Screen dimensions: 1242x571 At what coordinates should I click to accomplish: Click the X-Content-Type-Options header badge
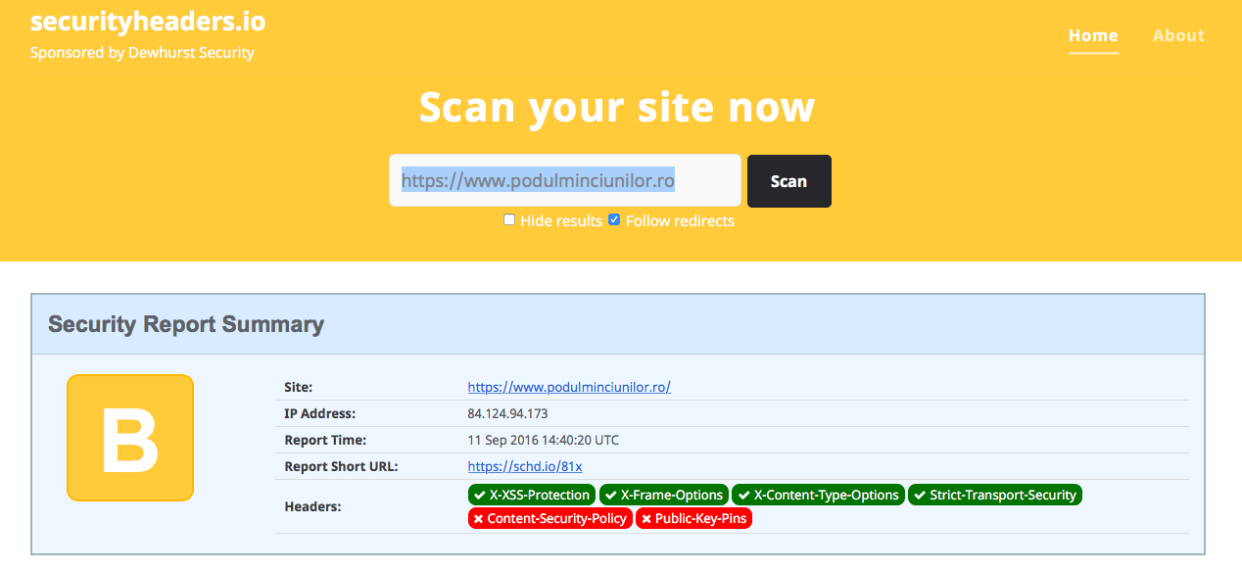coord(818,495)
